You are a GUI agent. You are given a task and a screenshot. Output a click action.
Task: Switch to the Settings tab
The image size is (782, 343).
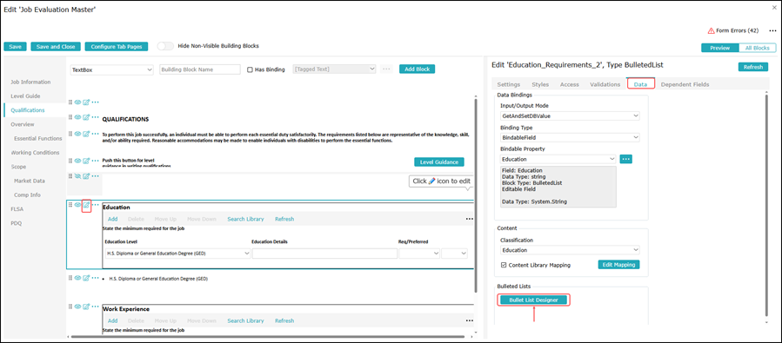(x=509, y=84)
